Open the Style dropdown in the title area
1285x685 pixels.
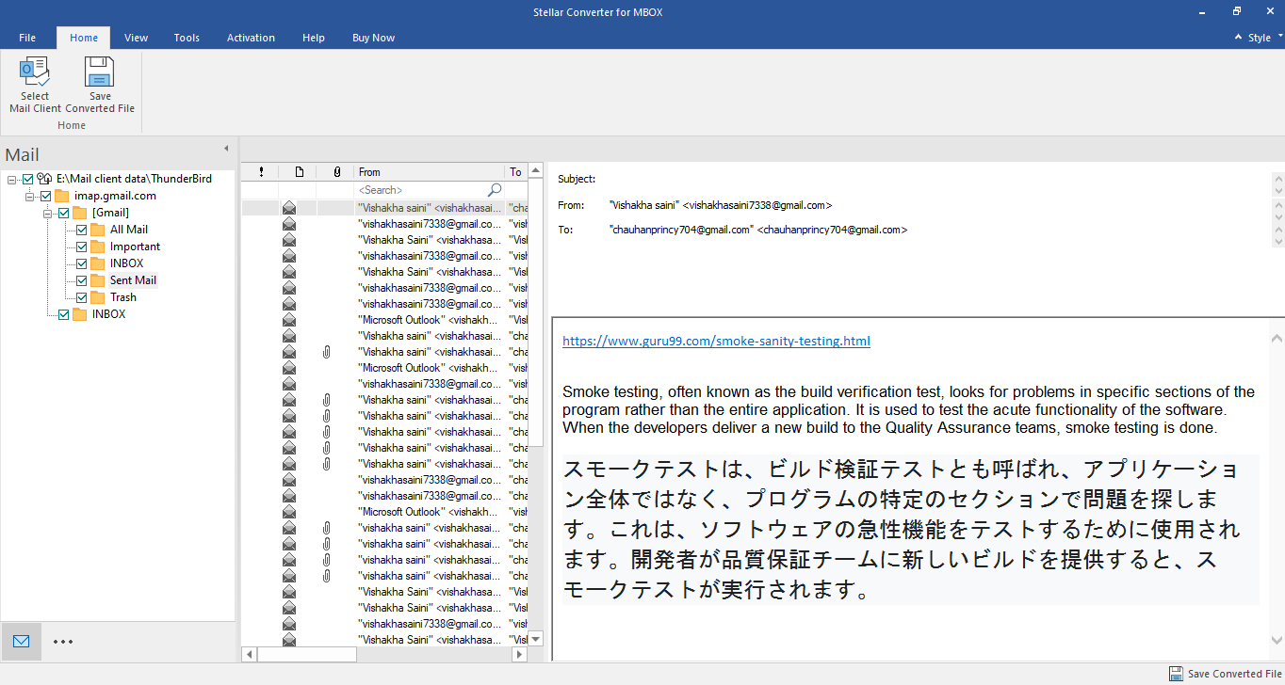coord(1259,38)
